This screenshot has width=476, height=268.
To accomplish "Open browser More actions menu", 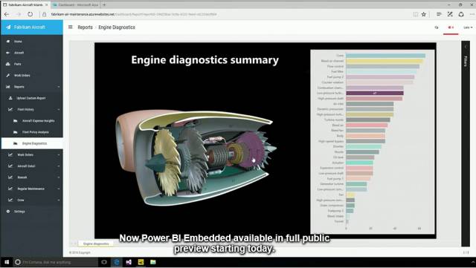I will click(472, 14).
